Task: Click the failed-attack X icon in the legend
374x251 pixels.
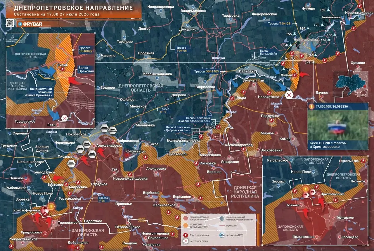Action: [x=185, y=241]
